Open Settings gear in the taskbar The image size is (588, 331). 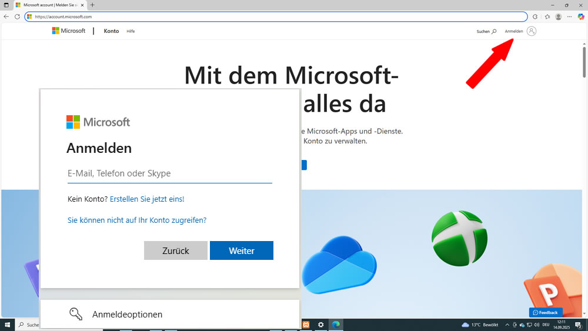coord(320,325)
